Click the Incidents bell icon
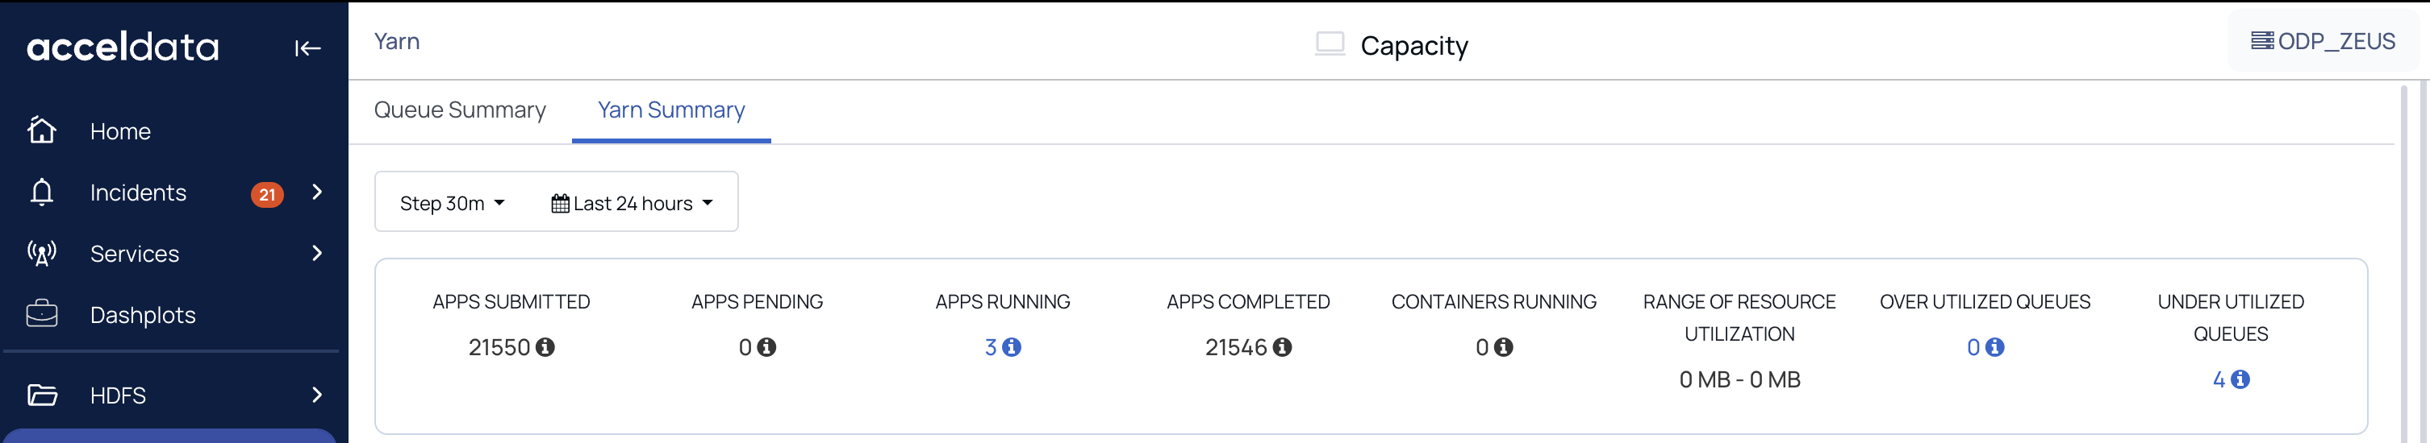This screenshot has width=2430, height=443. pyautogui.click(x=41, y=193)
